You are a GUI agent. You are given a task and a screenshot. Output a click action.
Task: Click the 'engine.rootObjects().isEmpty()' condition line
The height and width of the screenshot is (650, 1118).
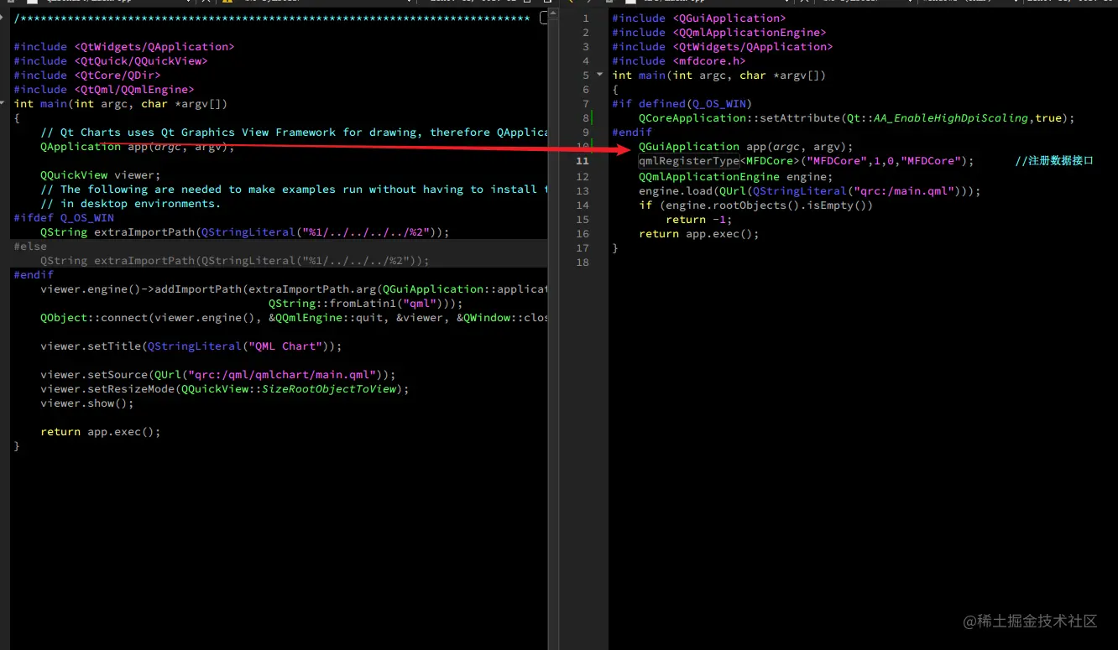click(756, 205)
